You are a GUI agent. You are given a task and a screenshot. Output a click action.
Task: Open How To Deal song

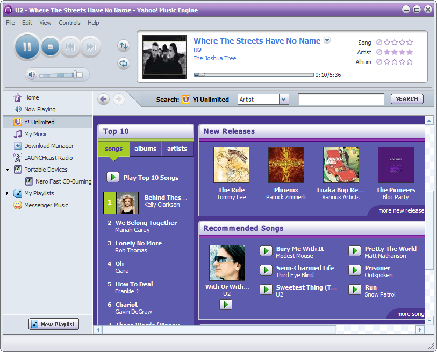point(134,284)
